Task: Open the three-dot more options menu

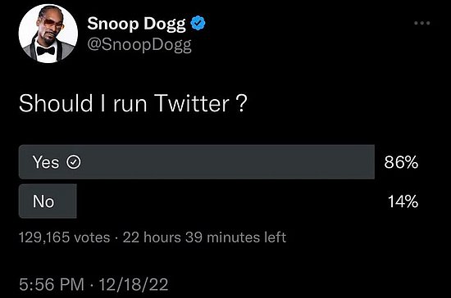Action: [x=422, y=23]
